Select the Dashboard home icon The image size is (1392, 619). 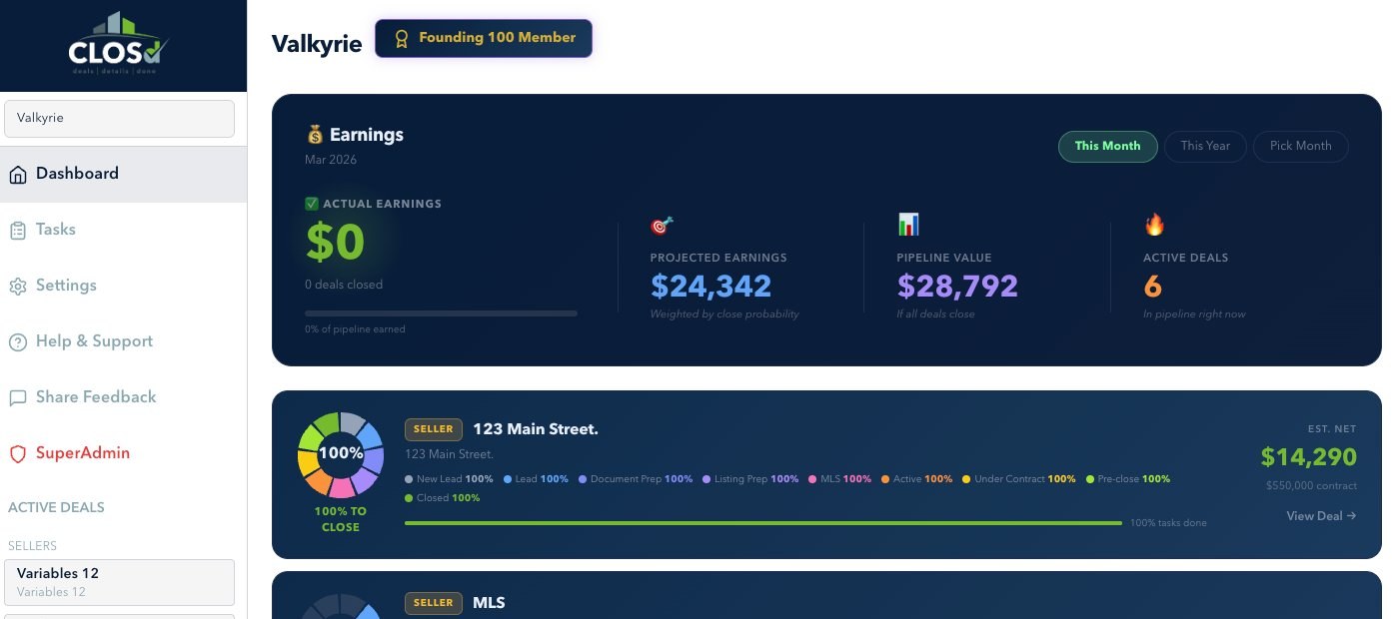tap(17, 173)
